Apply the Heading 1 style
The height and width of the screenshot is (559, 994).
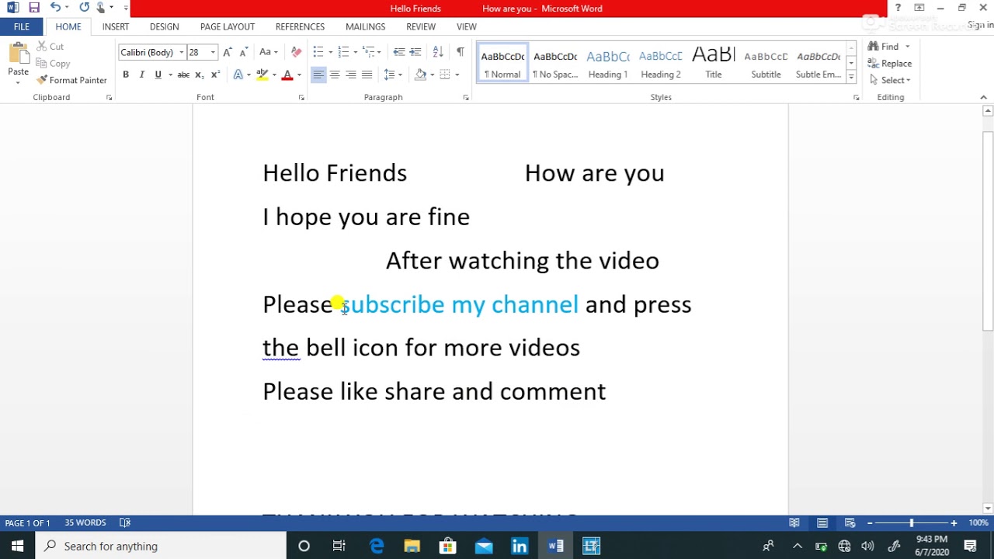[x=608, y=63]
